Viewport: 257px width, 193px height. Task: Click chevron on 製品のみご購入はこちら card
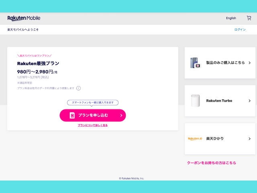249,63
